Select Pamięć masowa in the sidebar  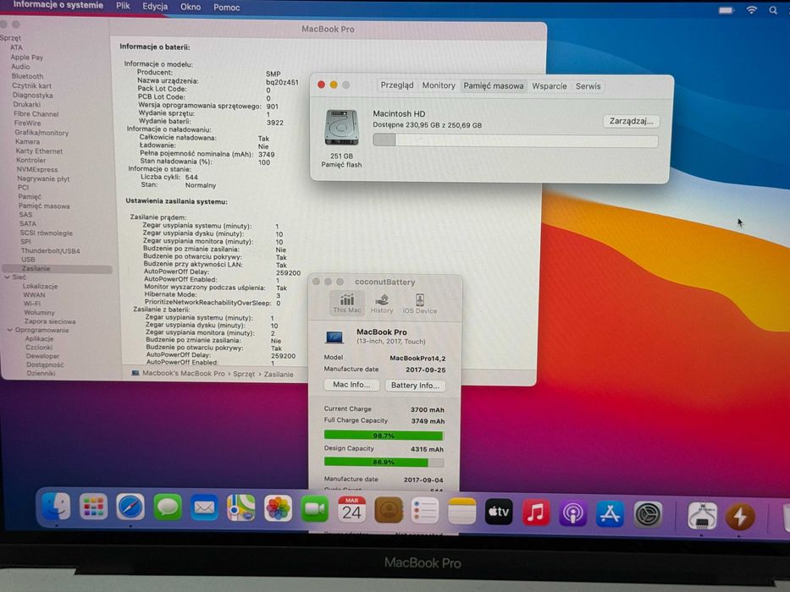44,206
